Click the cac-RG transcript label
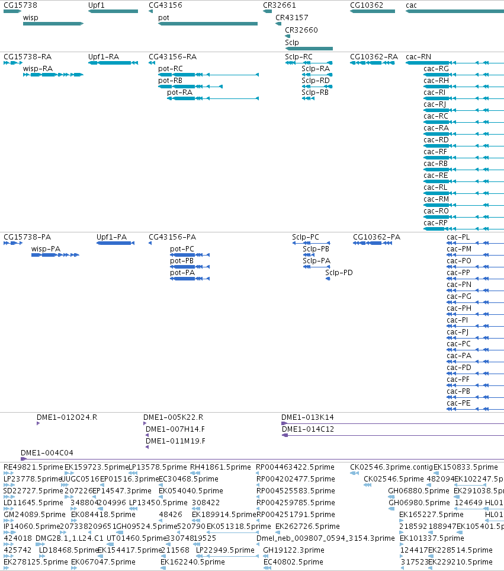 pyautogui.click(x=436, y=69)
